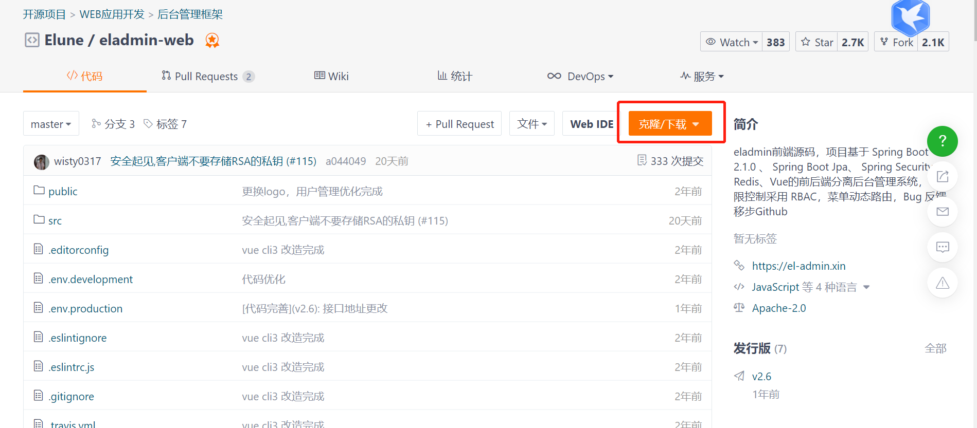977x428 pixels.
Task: Click the 更换logo，用户管理优化完成 commit message
Action: 312,191
